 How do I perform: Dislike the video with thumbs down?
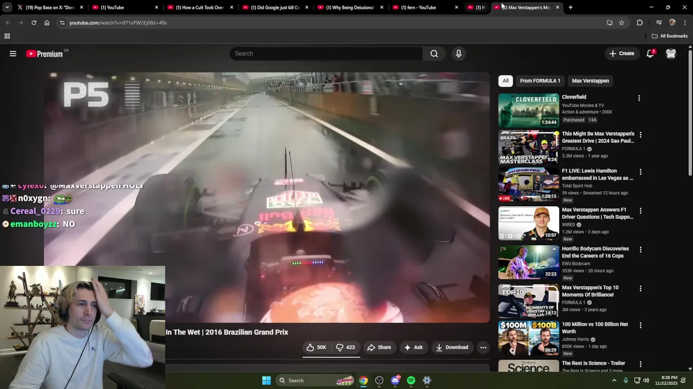click(345, 347)
